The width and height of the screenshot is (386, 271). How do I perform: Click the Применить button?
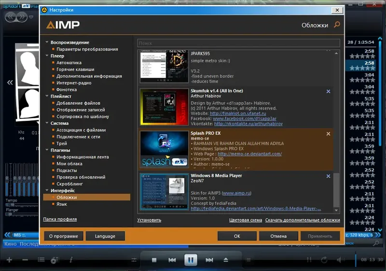320,236
